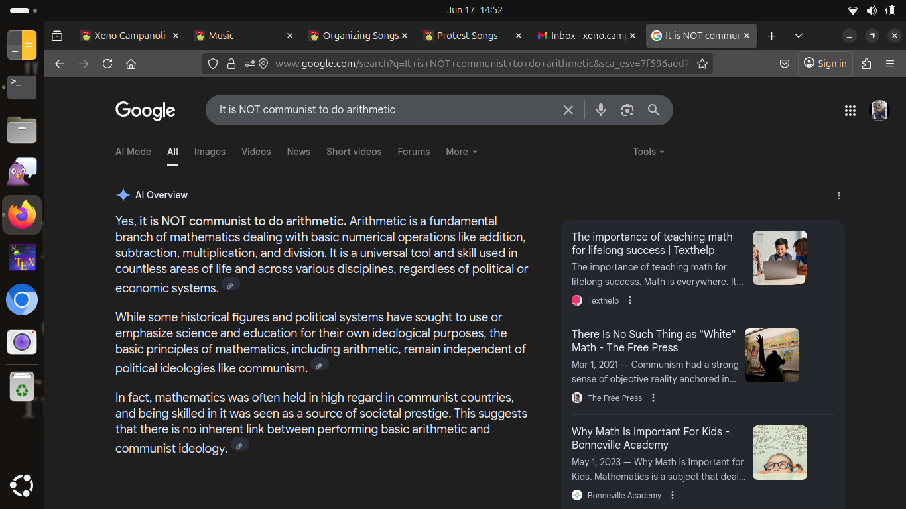Image resolution: width=906 pixels, height=509 pixels.
Task: Launch Terminal from the dock
Action: click(x=22, y=86)
